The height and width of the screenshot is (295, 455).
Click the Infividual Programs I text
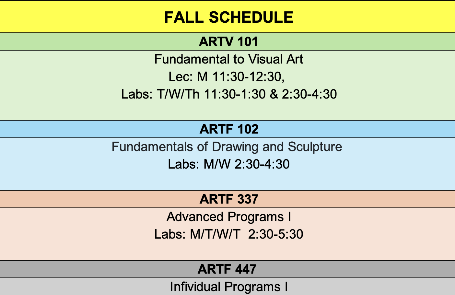click(228, 287)
